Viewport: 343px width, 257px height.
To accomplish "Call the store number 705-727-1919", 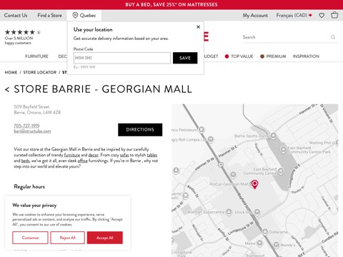I will point(26,126).
